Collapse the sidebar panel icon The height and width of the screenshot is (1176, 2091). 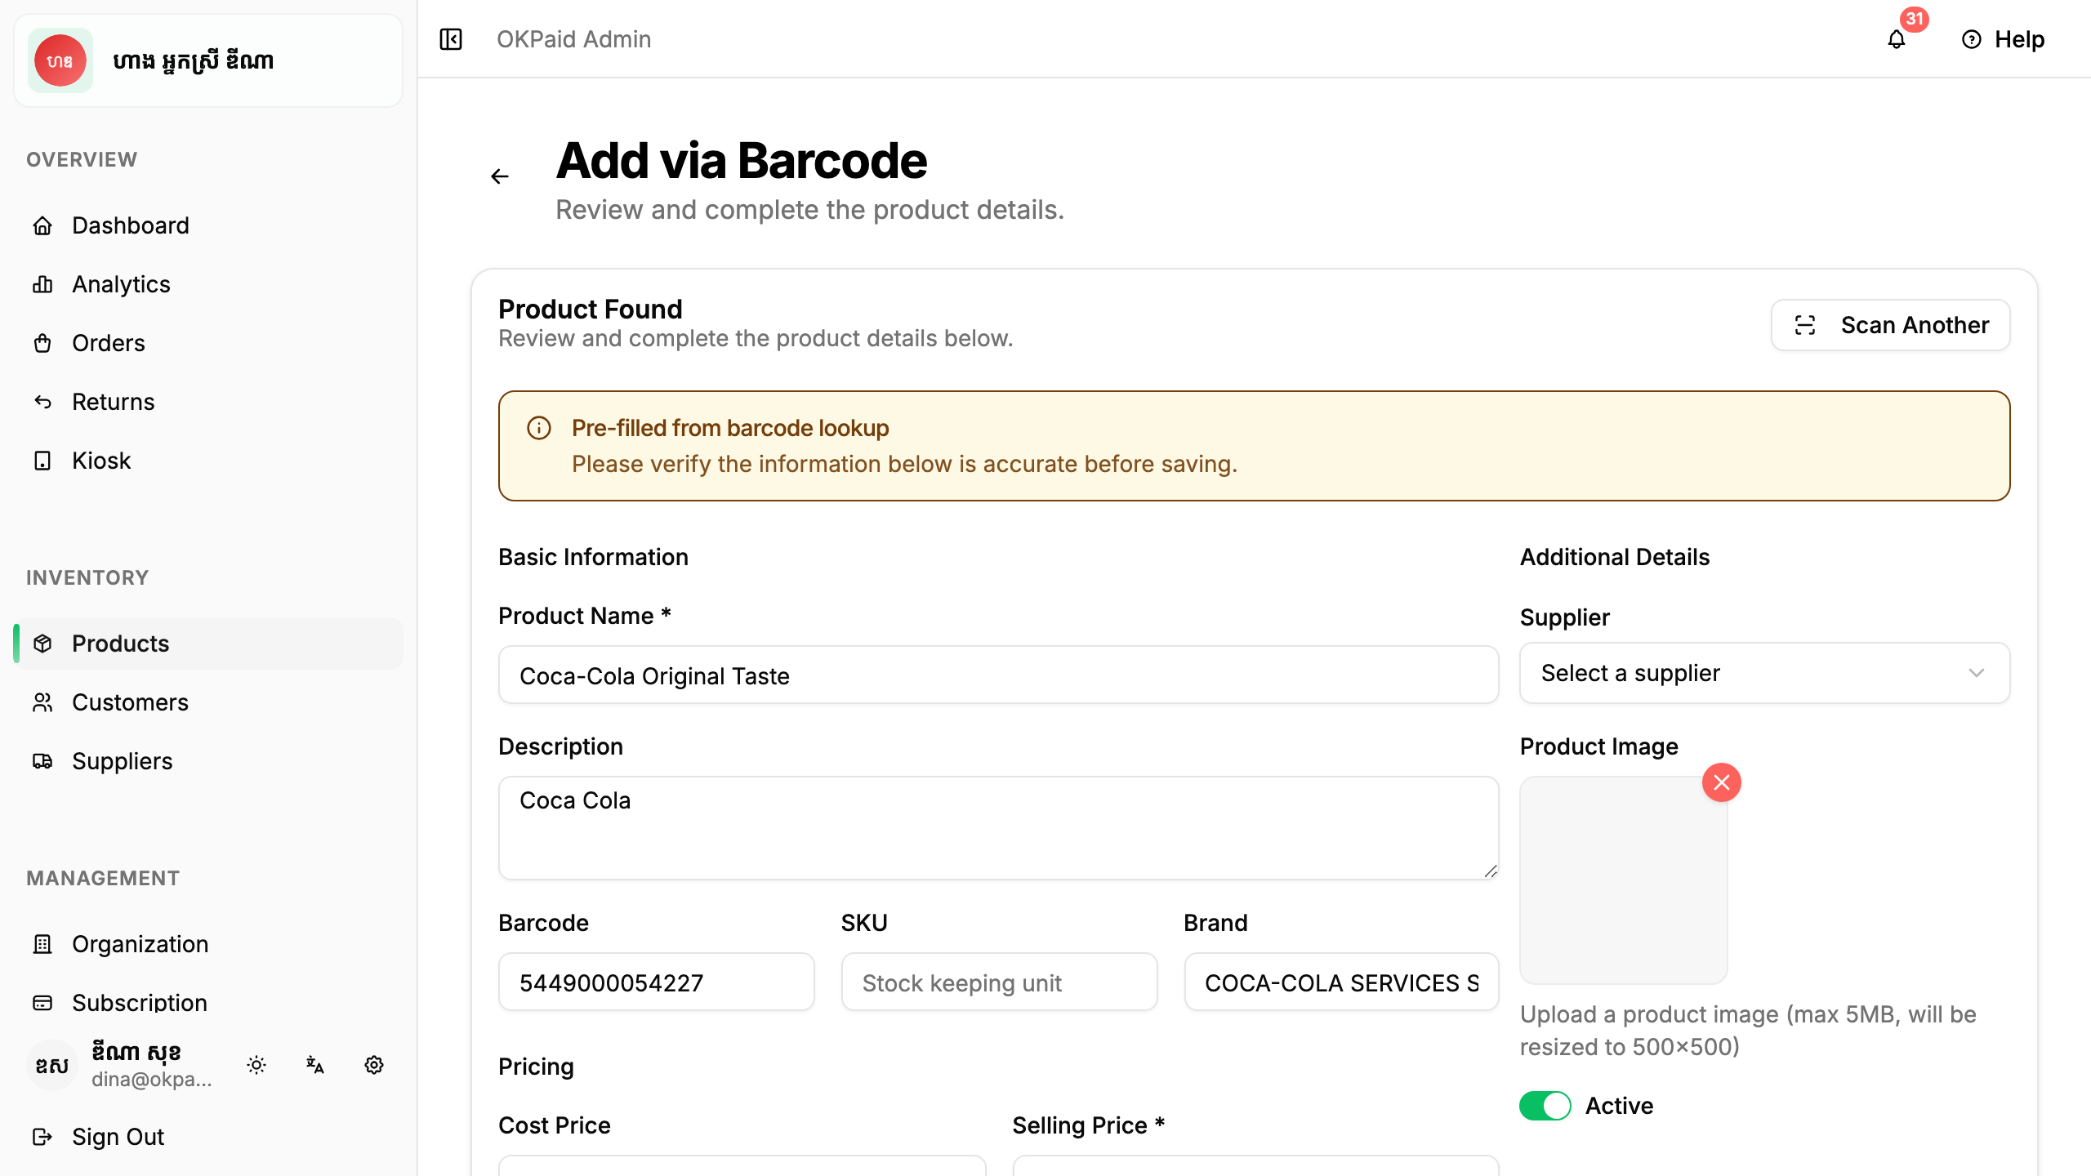point(451,39)
